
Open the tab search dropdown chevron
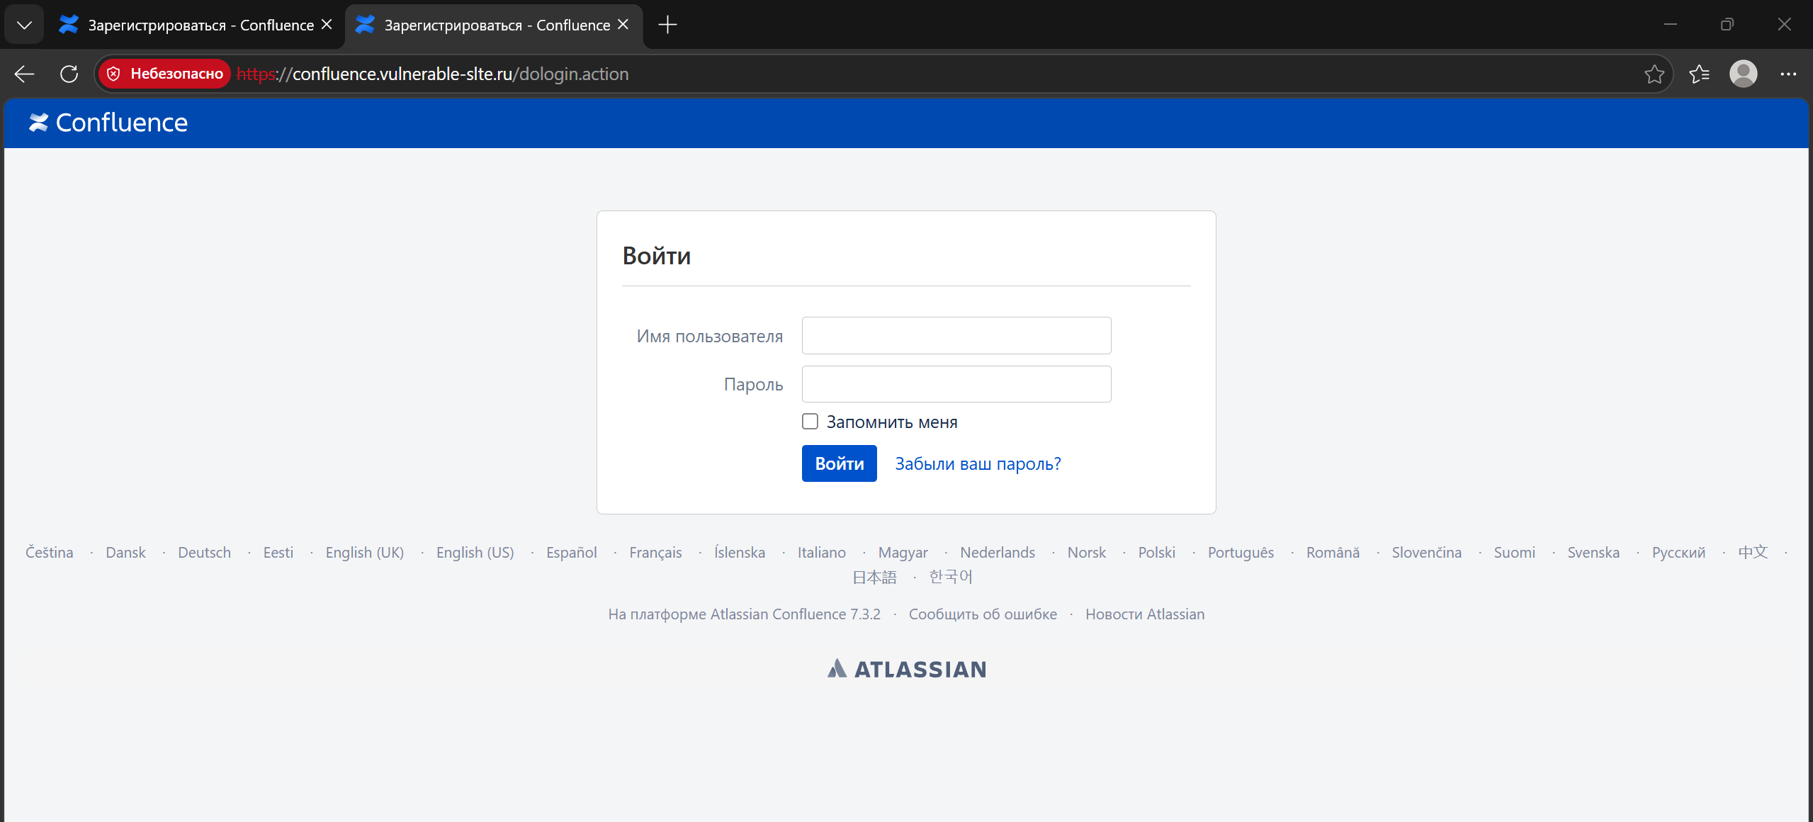(24, 25)
